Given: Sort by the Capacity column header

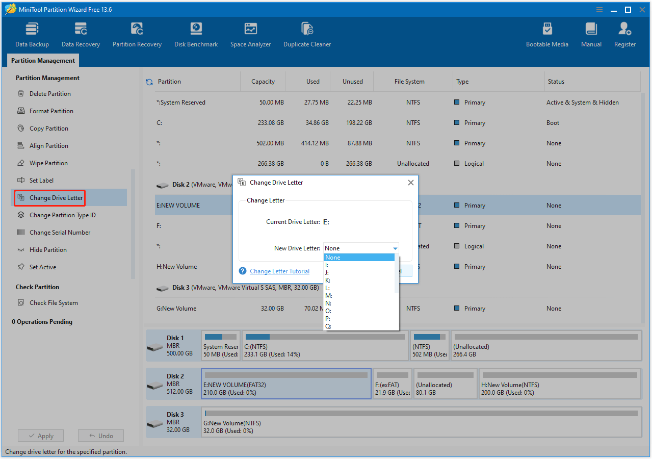Looking at the screenshot, I should point(263,82).
